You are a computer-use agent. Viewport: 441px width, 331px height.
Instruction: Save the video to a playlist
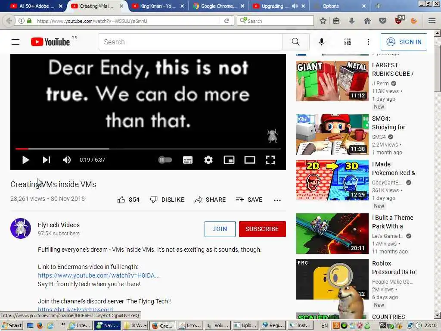[249, 200]
